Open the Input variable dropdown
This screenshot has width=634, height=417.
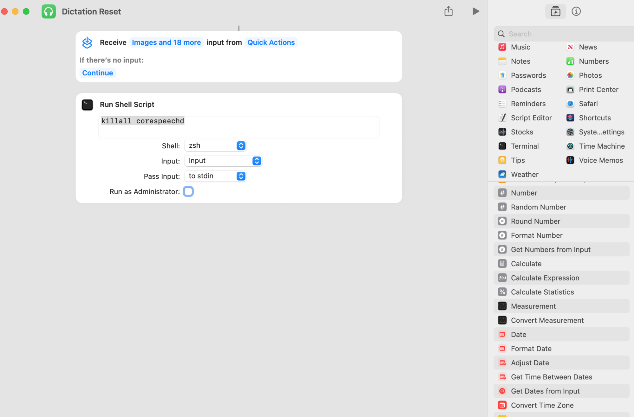[223, 161]
